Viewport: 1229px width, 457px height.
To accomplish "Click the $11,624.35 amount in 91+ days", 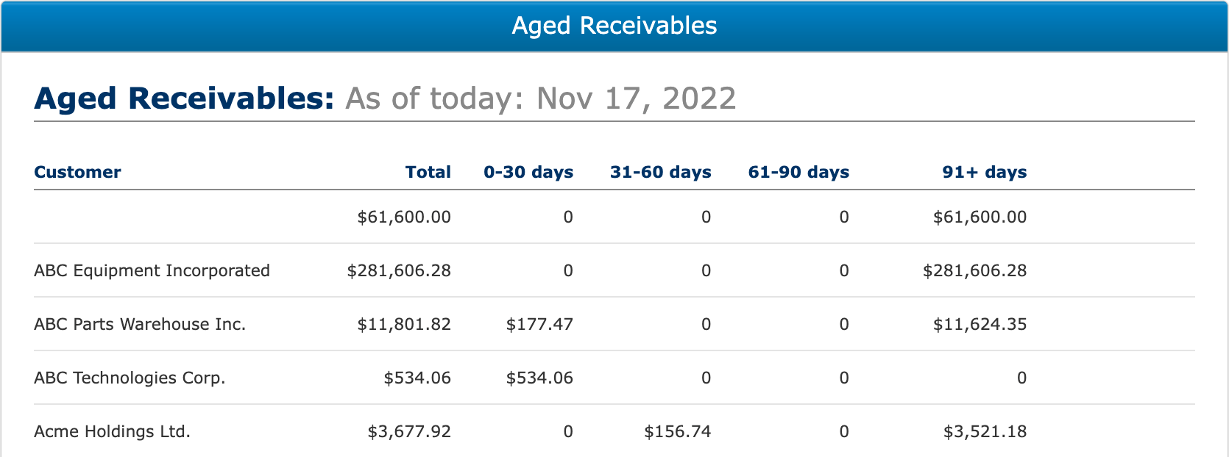I will click(x=980, y=324).
